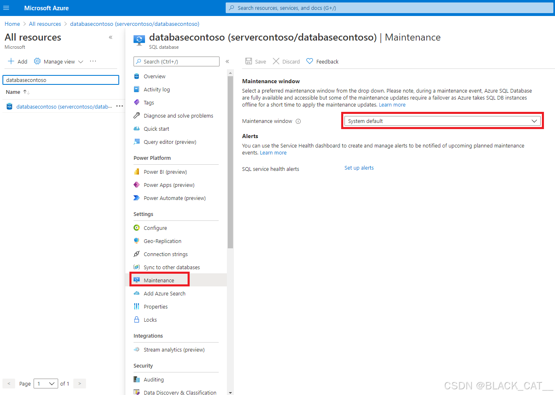Viewport: 555px width, 395px height.
Task: Click the Overview icon in resource menu
Action: point(137,76)
